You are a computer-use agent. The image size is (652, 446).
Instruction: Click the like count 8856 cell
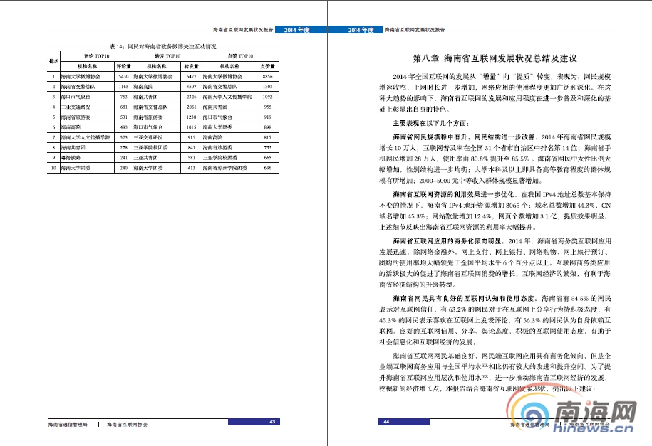[268, 75]
